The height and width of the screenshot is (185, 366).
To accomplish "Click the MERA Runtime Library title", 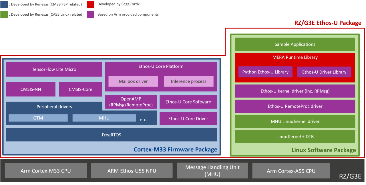I will (x=295, y=57).
